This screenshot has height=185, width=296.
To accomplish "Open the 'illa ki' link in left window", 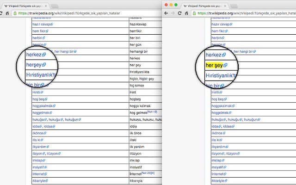I will 36,140.
